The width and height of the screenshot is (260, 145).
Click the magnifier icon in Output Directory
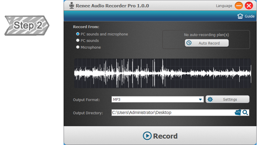tap(245, 113)
